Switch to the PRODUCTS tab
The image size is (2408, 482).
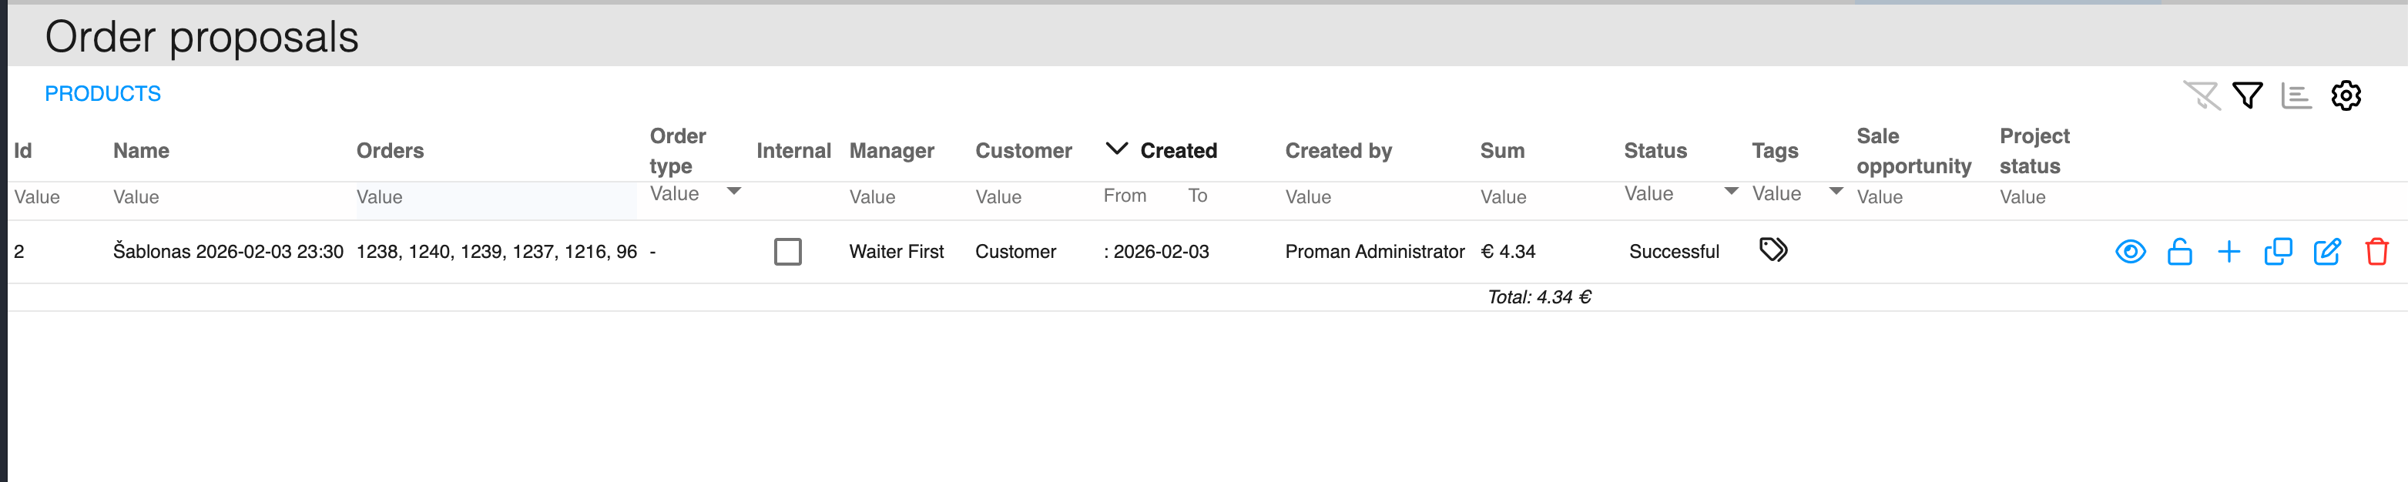pyautogui.click(x=102, y=93)
